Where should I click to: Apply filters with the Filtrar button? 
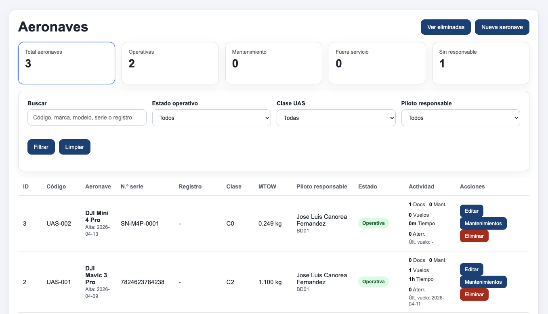coord(41,147)
